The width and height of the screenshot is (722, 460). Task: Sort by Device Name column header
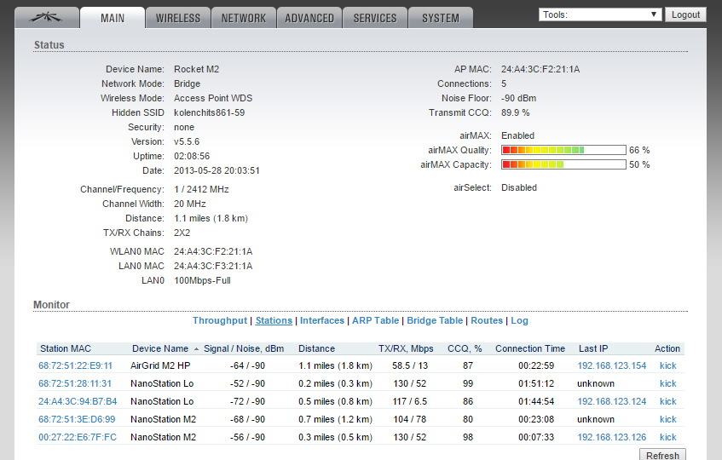160,348
